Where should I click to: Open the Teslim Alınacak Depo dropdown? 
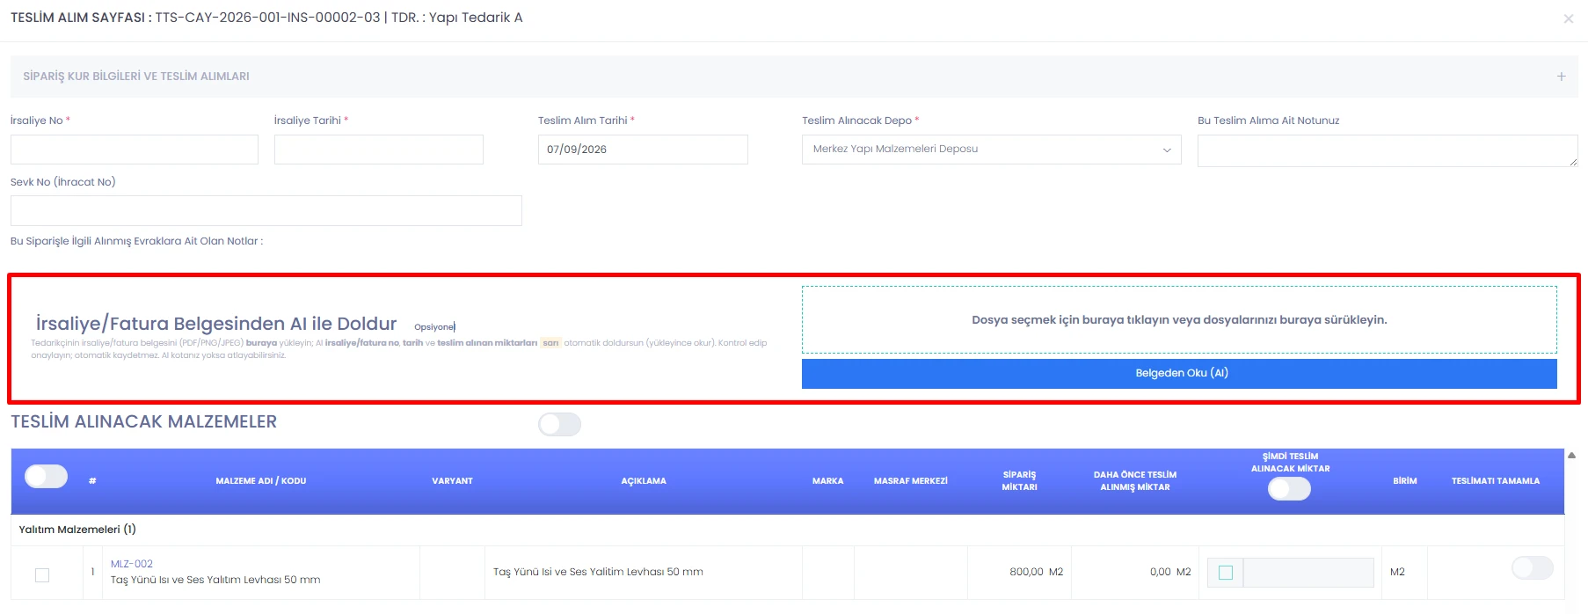tap(991, 150)
